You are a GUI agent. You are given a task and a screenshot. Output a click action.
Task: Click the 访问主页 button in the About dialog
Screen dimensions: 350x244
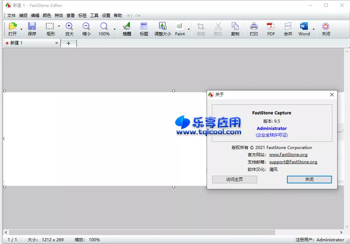point(234,179)
